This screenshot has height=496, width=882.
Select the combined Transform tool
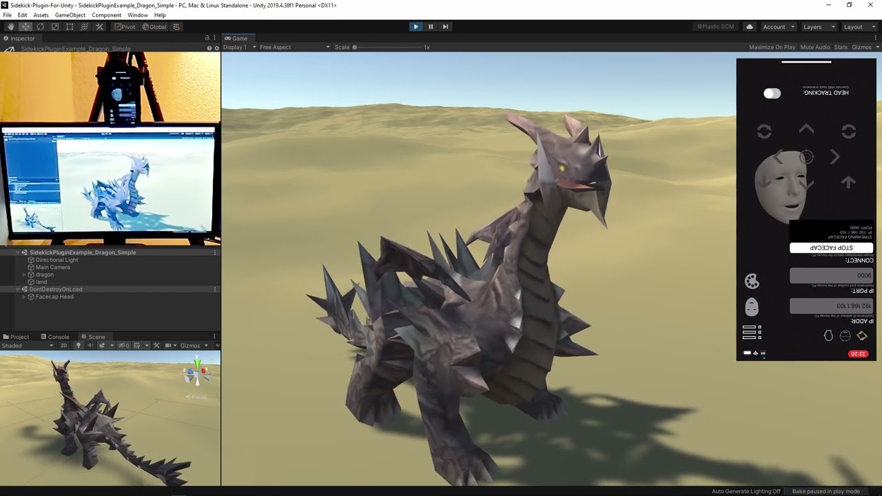click(x=84, y=27)
